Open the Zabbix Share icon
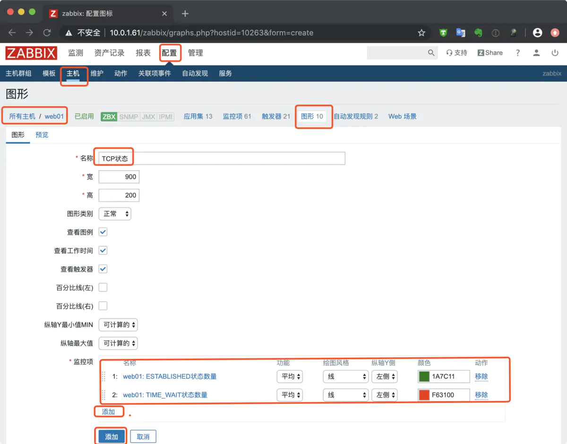 point(481,52)
